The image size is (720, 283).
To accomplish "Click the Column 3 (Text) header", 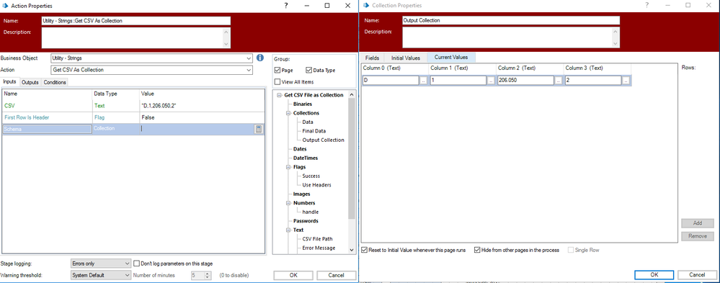I will click(598, 68).
